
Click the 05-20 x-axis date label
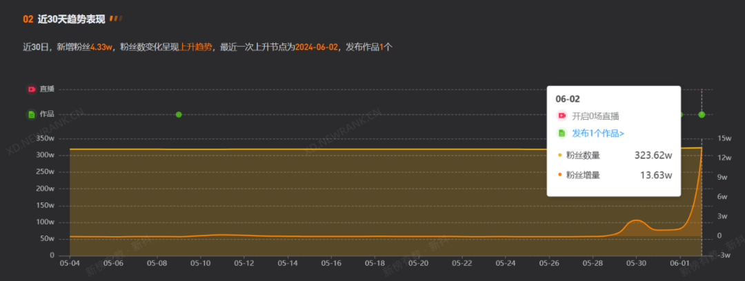coord(418,262)
